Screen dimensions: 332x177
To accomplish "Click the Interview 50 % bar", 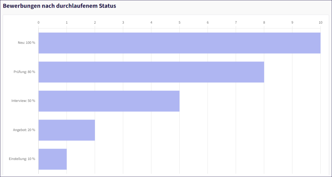I will click(x=109, y=101).
